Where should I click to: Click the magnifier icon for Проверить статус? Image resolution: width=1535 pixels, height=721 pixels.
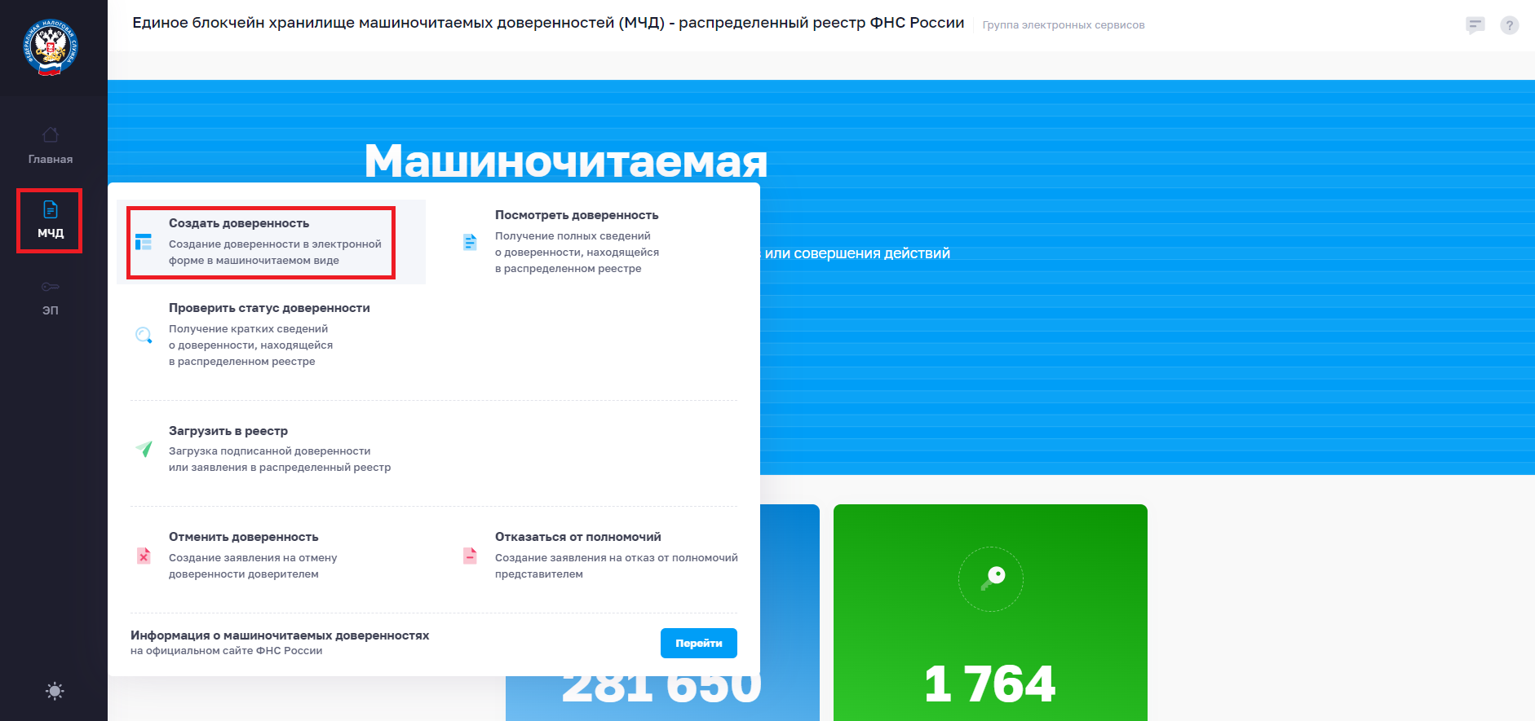click(x=144, y=335)
